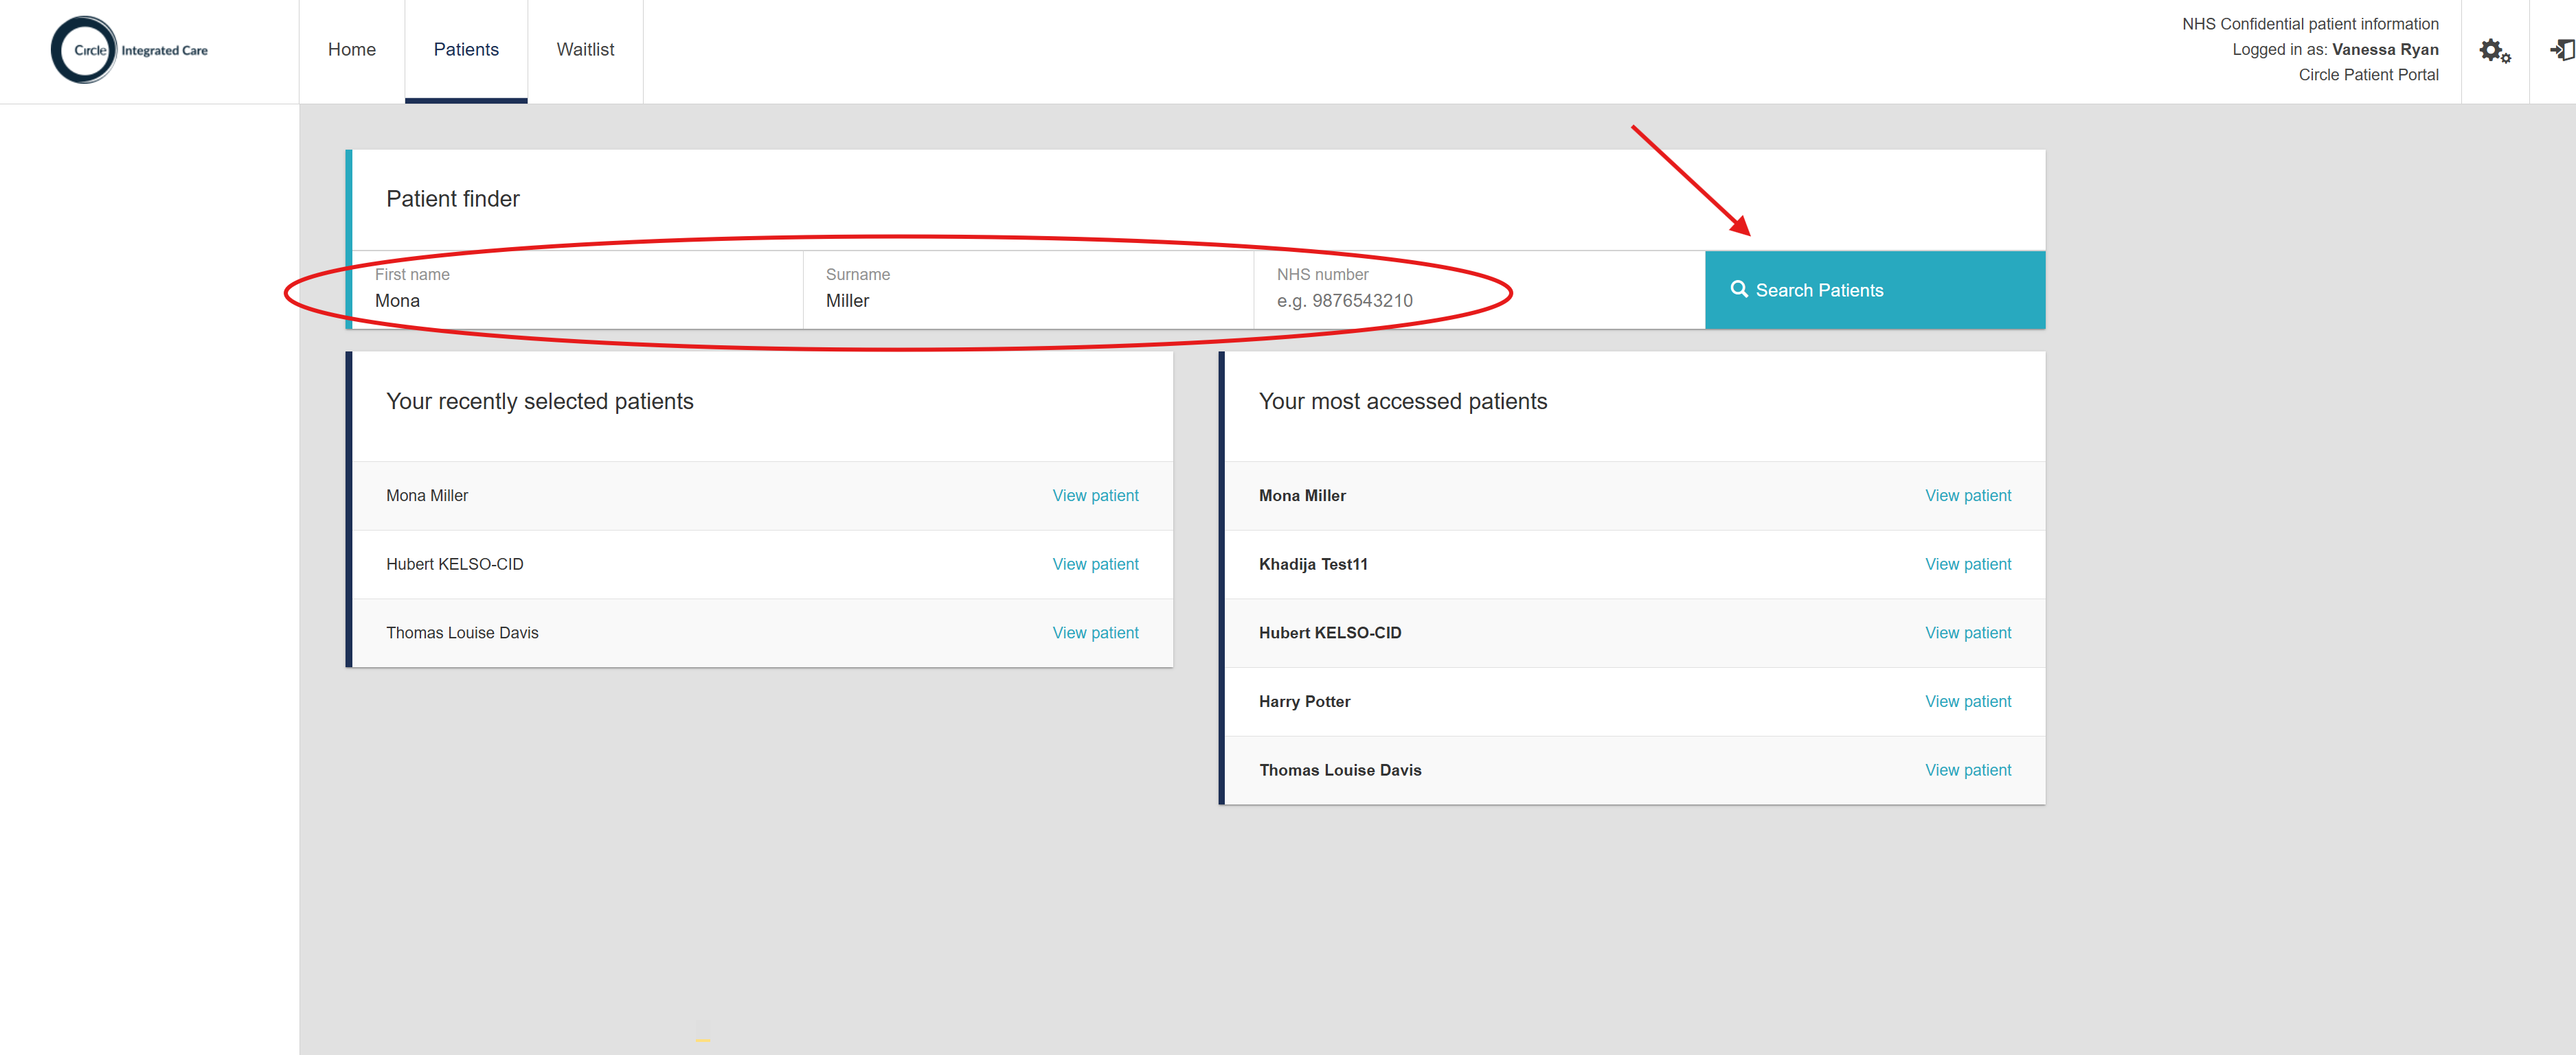View patient Mona Miller in recently selected
Image resolution: width=2576 pixels, height=1055 pixels.
pos(1095,496)
